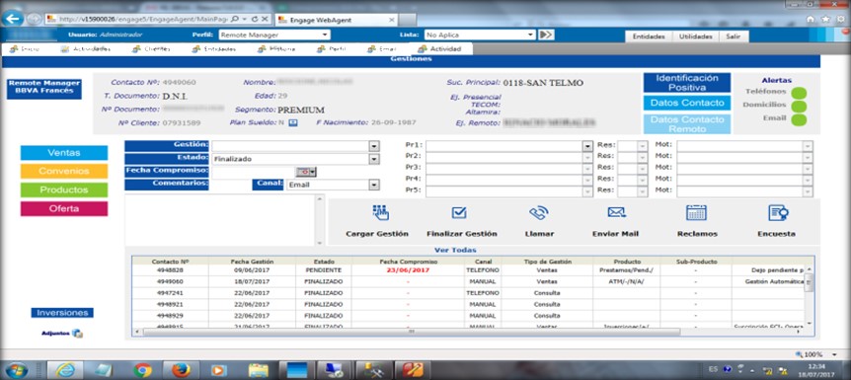Click the search magnifier in address bar
Viewport: 851px width, 380px height.
coord(234,19)
